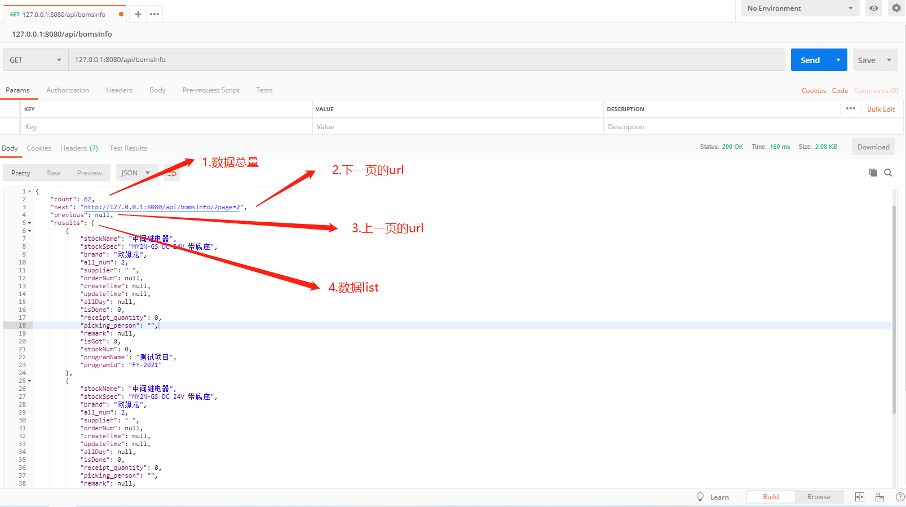906x507 pixels.
Task: Click the request title 127.0.0.1:8080/api/bomsInfo
Action: (x=62, y=34)
